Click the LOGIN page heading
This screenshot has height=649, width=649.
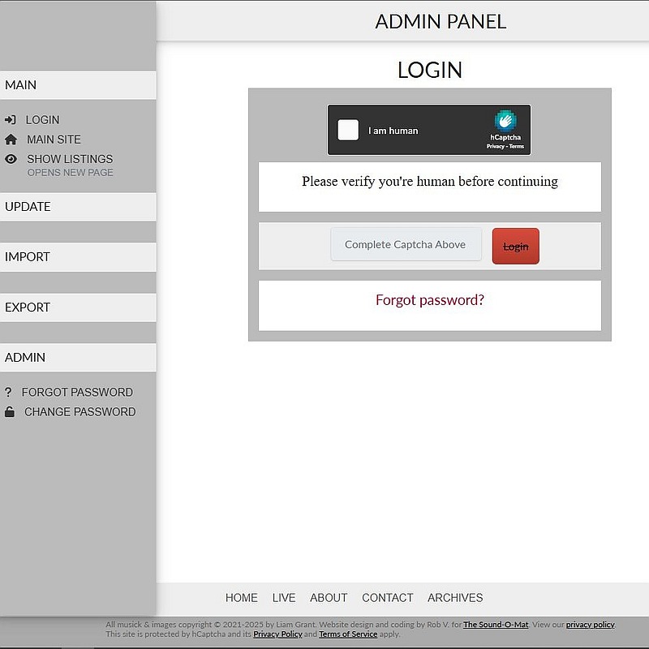point(430,70)
